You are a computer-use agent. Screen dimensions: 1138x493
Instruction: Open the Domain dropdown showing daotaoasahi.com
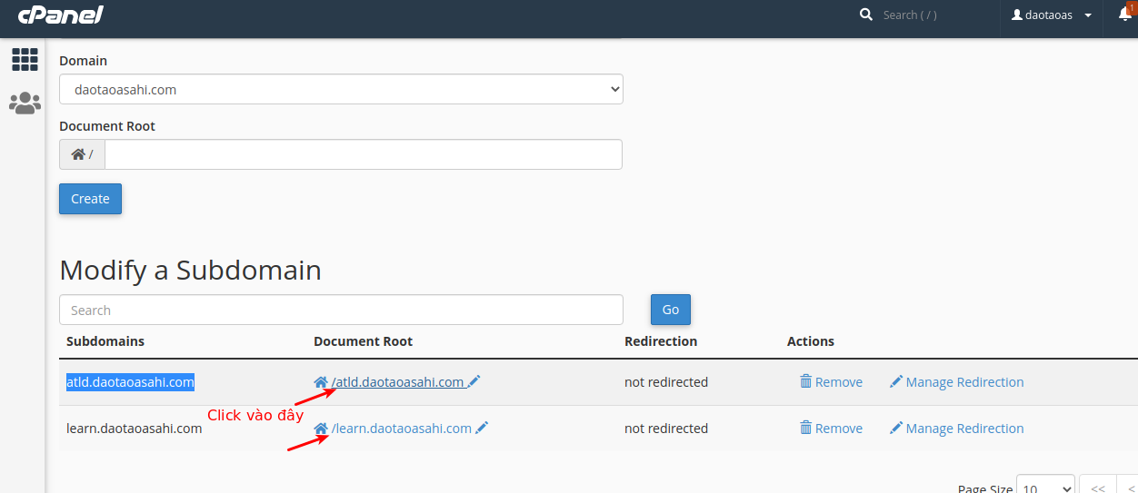(341, 90)
